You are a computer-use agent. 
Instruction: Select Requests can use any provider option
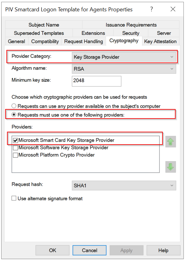coord(14,106)
